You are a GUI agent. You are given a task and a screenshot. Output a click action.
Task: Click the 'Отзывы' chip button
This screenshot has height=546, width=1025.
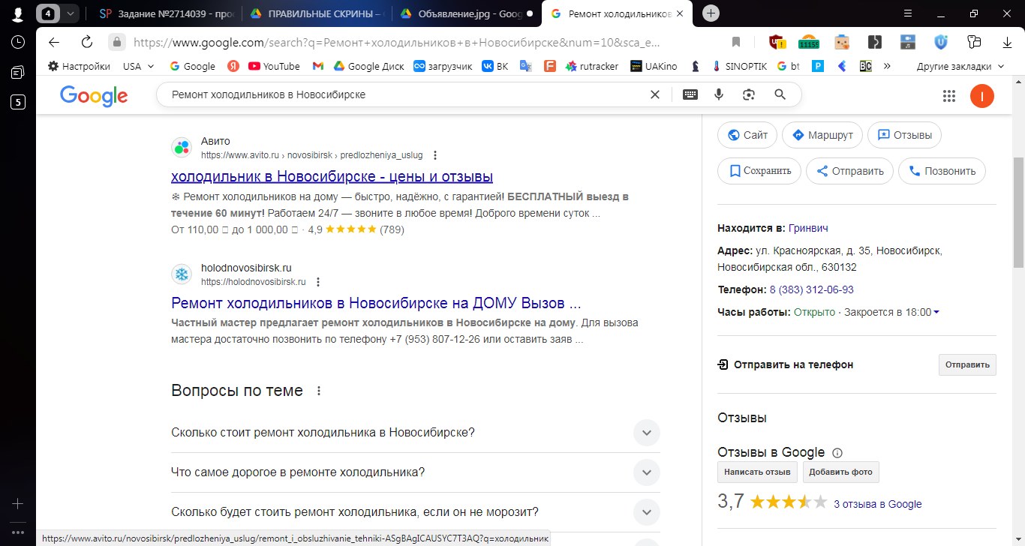point(904,135)
